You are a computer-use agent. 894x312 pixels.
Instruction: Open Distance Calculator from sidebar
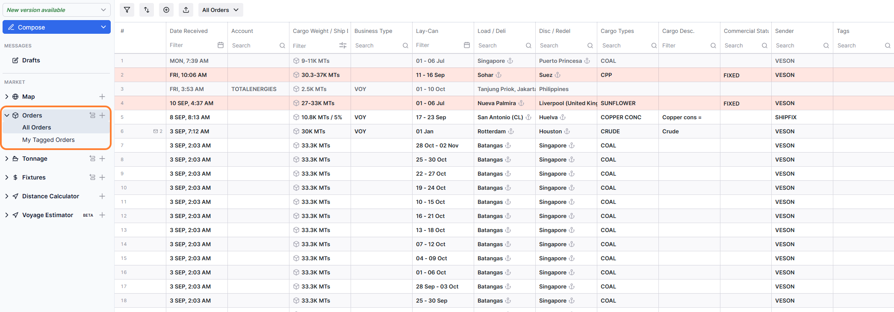[x=50, y=196]
